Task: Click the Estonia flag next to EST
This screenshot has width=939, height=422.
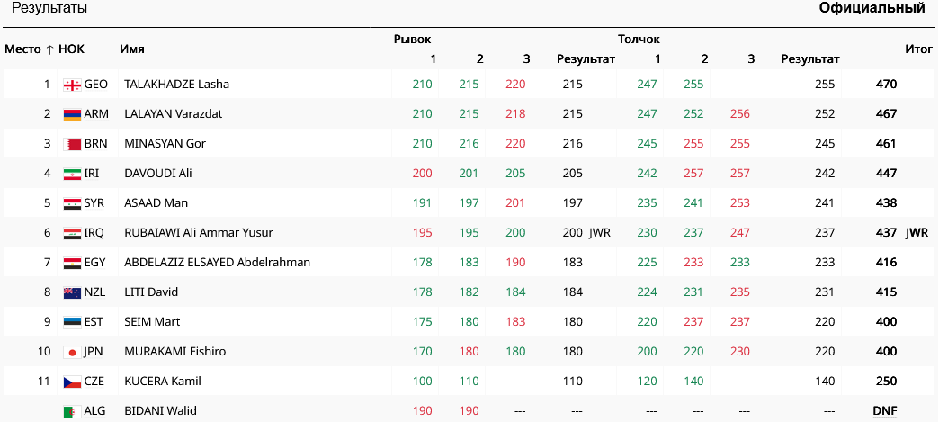Action: pyautogui.click(x=72, y=322)
